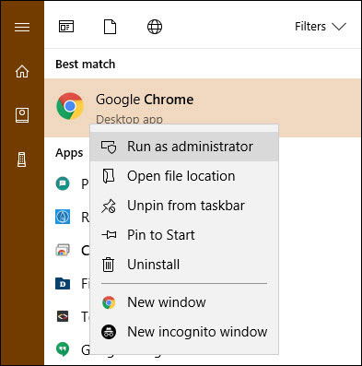Click the folder icon beside Open file location
Screen dimensions: 362x366
(109, 176)
